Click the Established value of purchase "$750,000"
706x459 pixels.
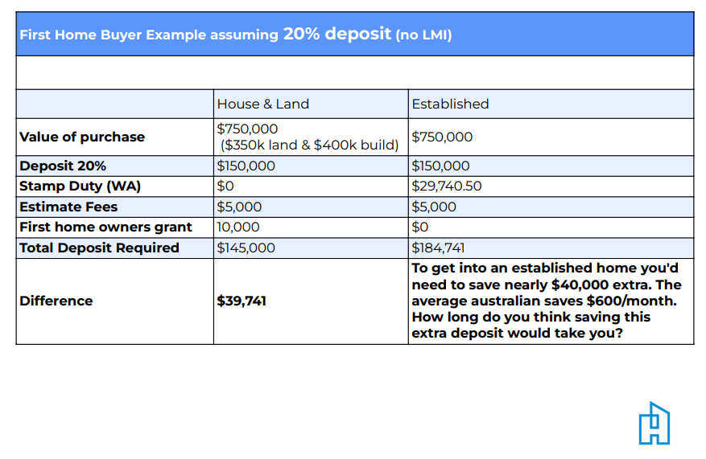442,137
